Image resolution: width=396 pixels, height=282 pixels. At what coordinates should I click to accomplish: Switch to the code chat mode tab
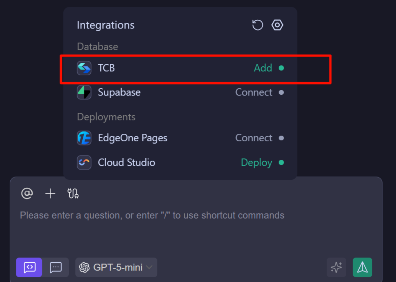pyautogui.click(x=29, y=267)
